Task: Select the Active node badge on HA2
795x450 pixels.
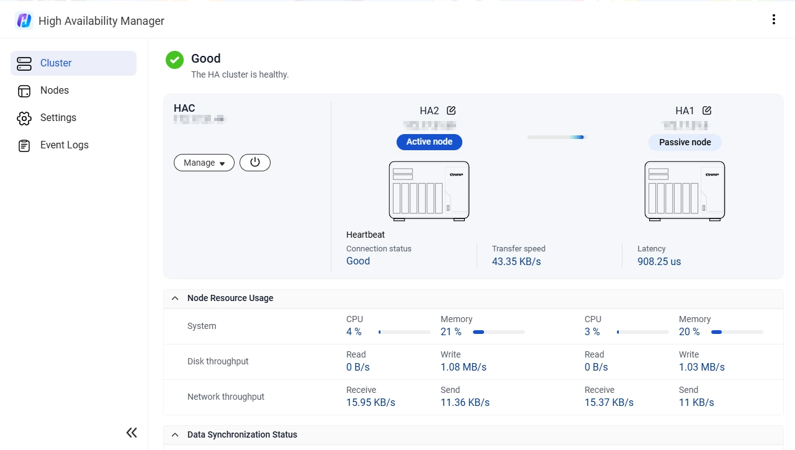Action: (429, 142)
